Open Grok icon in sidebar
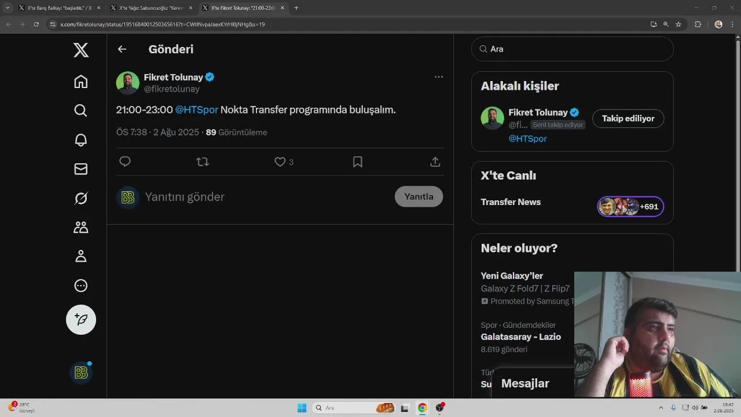The width and height of the screenshot is (741, 417). tap(81, 198)
